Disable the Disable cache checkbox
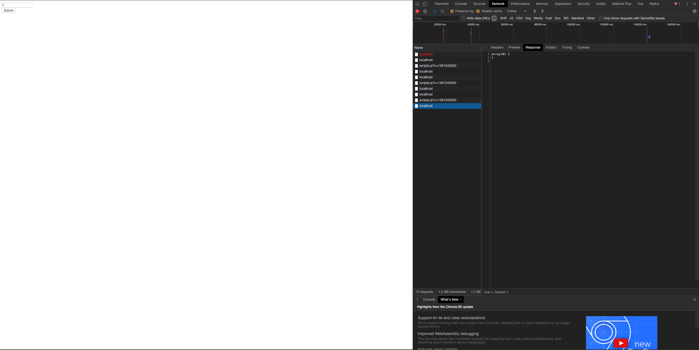The width and height of the screenshot is (699, 350). click(478, 11)
